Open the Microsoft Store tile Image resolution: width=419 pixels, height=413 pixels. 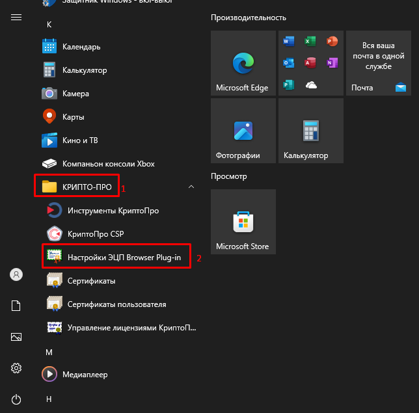(x=243, y=222)
